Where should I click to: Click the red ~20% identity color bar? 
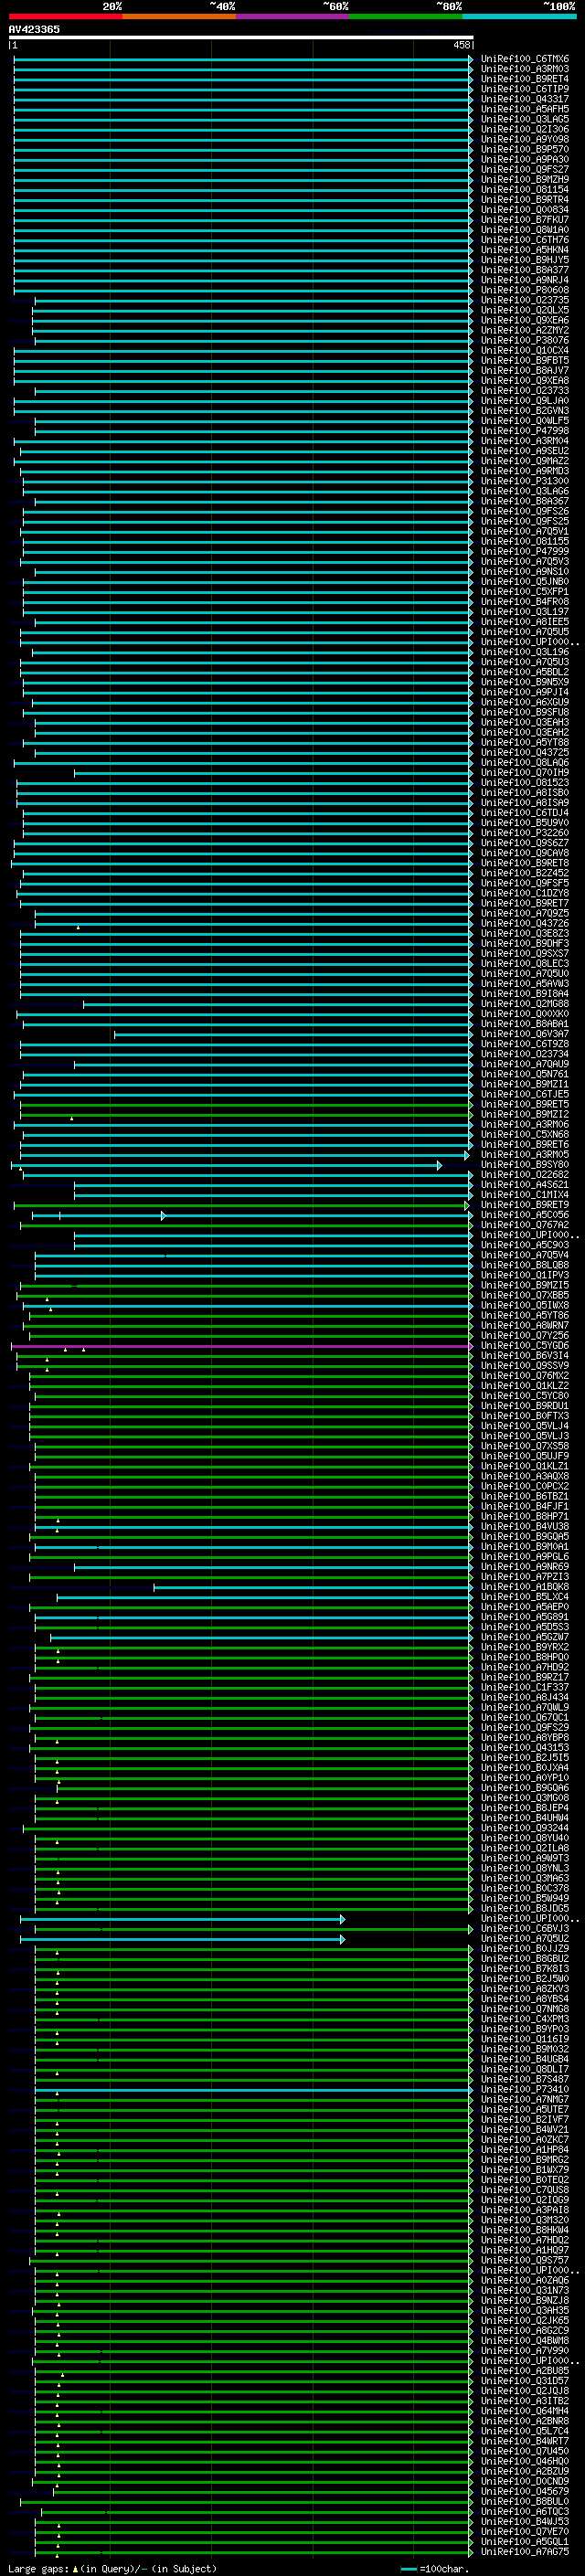click(65, 16)
